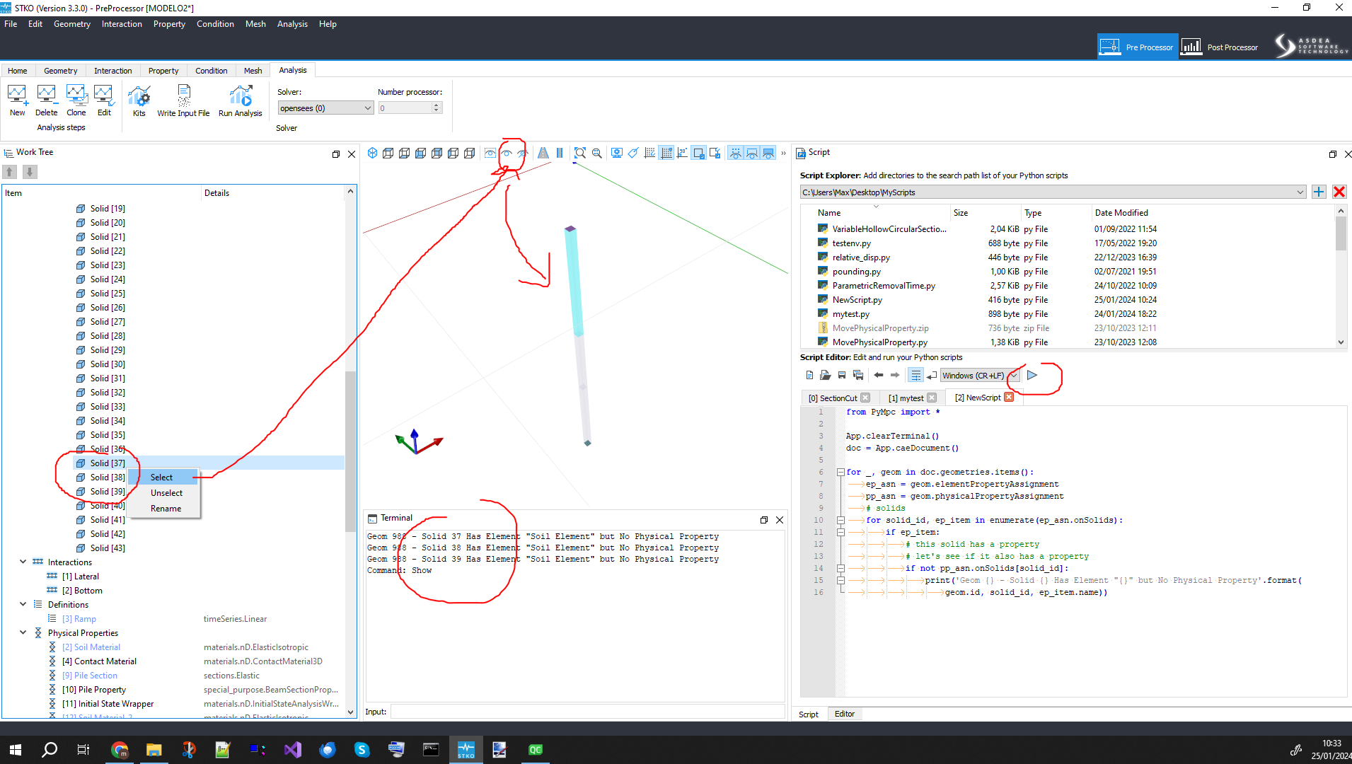Open the Mesh menu in menu bar
This screenshot has height=764, width=1352.
point(255,24)
